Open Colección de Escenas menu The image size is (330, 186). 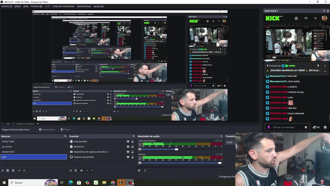pos(63,6)
